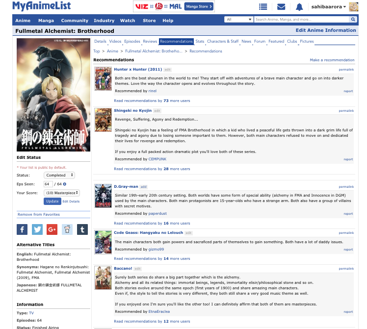Viewport: 367px width, 329px height.
Task: Focus the Search Anime, Manga input field
Action: [302, 20]
